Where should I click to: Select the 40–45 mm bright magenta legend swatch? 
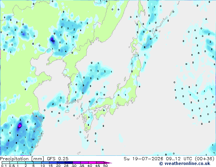pyautogui.click(x=92, y=163)
